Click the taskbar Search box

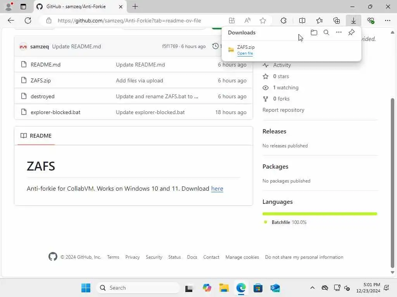coord(138,288)
